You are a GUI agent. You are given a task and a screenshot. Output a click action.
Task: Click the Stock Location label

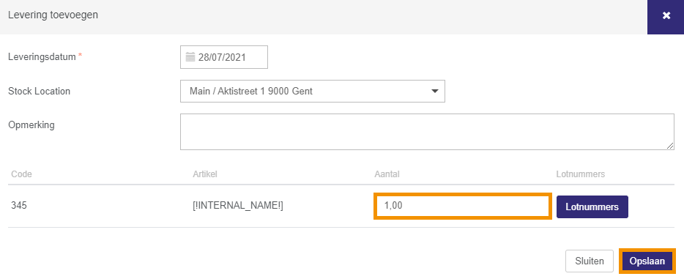pyautogui.click(x=40, y=91)
